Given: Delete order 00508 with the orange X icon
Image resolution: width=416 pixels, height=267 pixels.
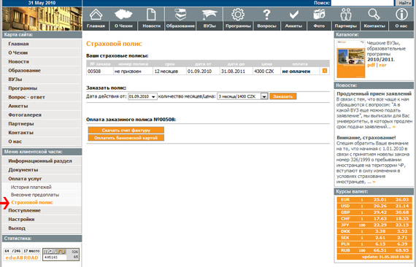Looking at the screenshot, I should click(325, 71).
